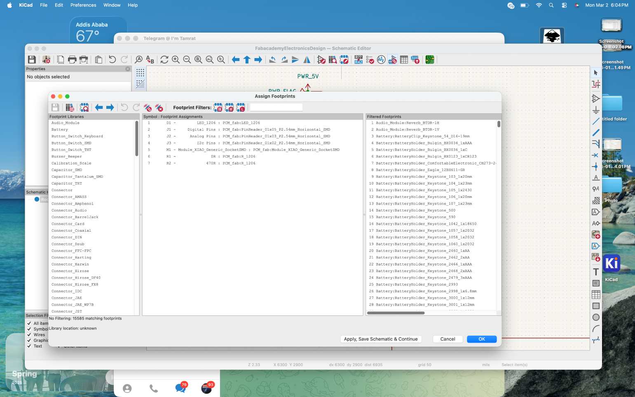Open Wi-Fi status menu
This screenshot has height=397, width=635.
point(539,5)
